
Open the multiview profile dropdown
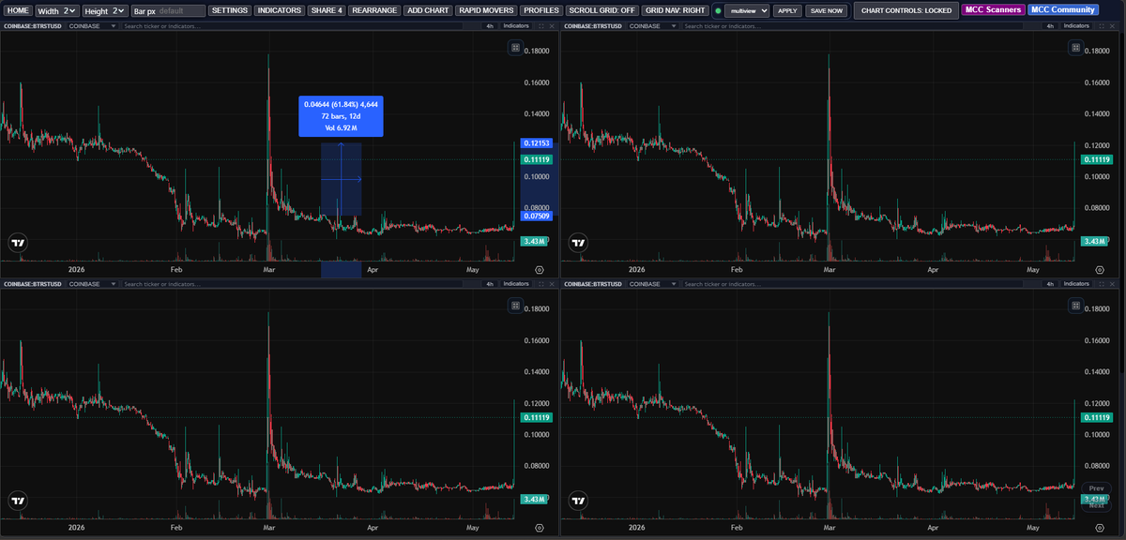748,10
